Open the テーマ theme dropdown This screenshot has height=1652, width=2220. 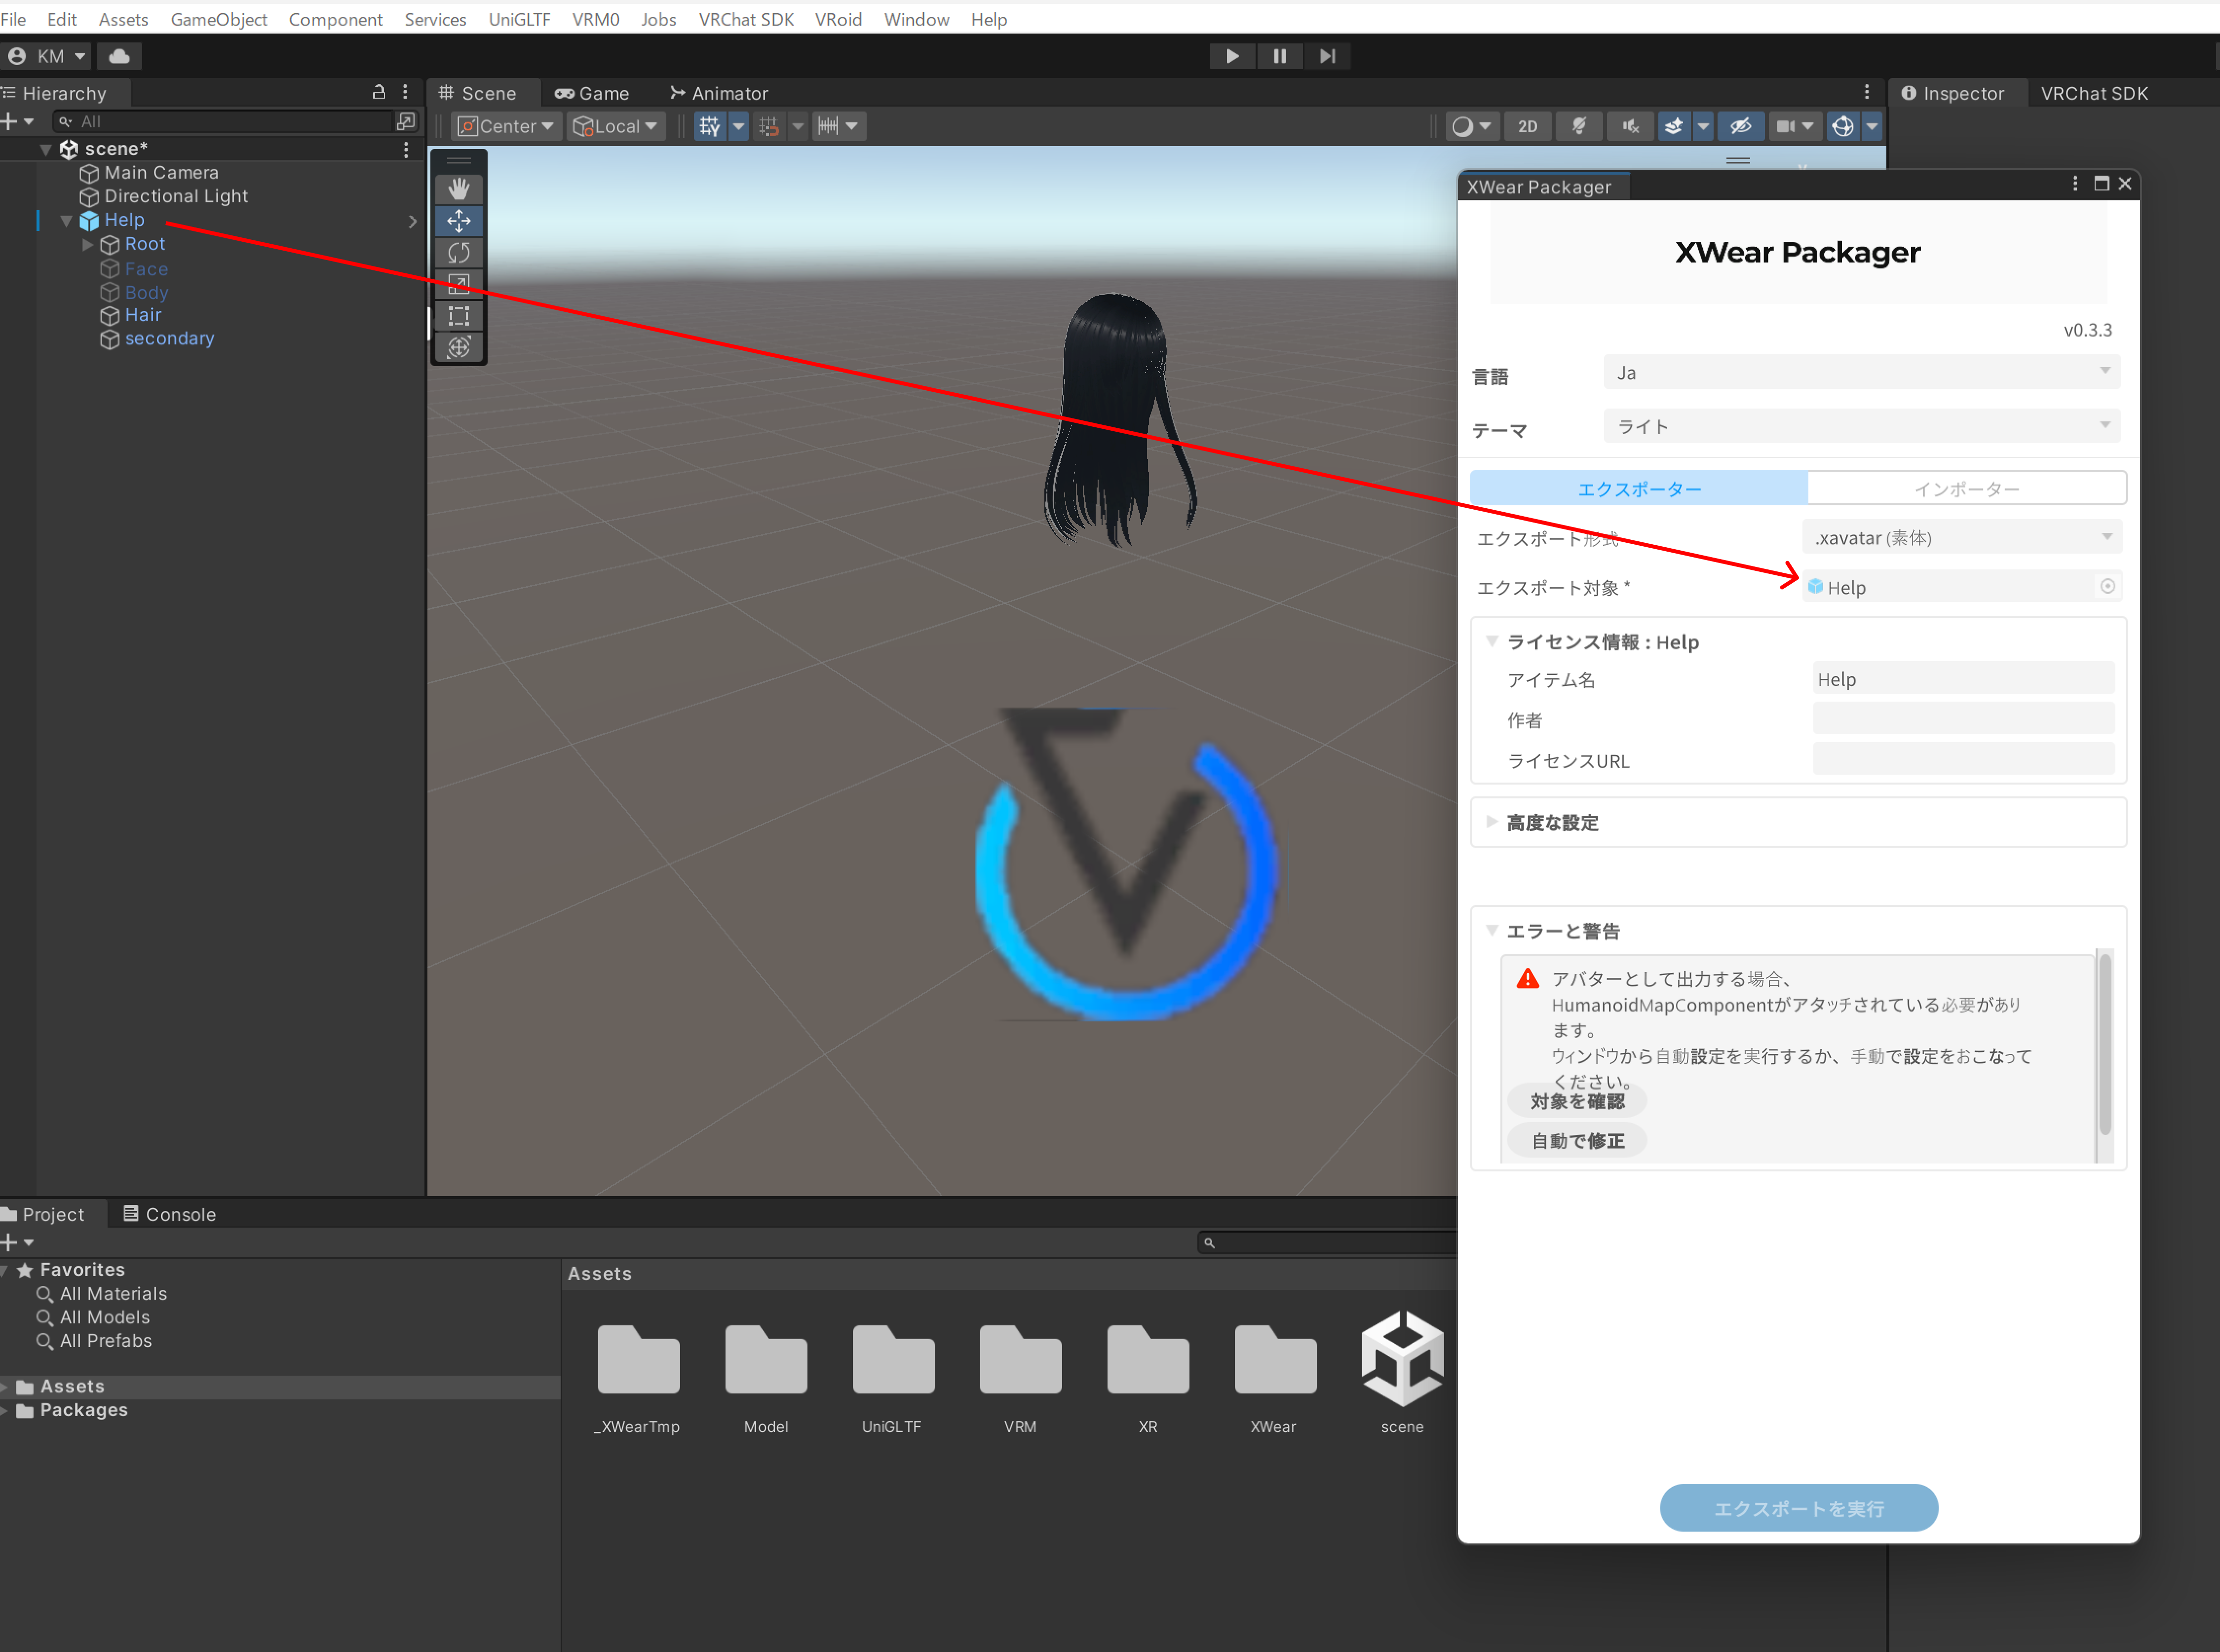tap(1862, 427)
